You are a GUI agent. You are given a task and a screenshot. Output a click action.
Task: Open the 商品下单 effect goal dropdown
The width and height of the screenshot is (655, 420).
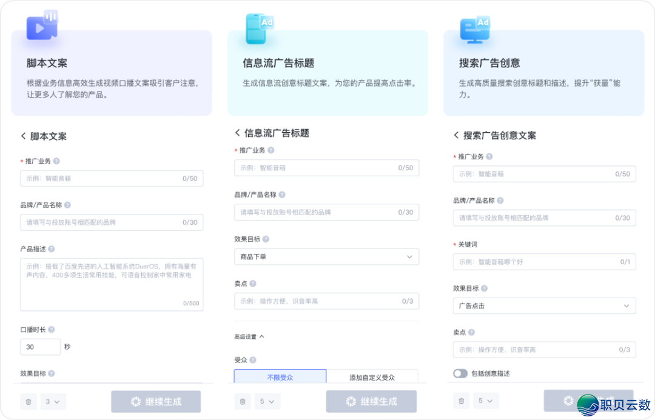(326, 257)
